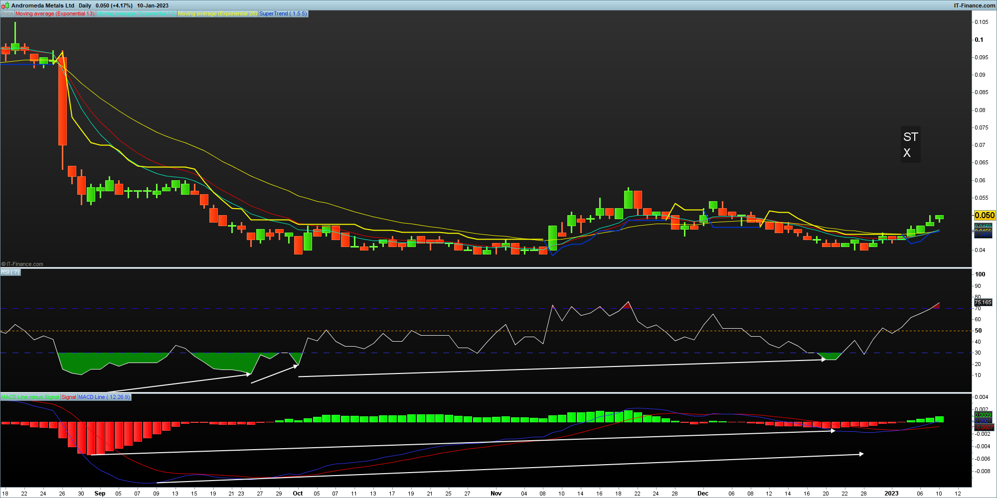Image resolution: width=997 pixels, height=498 pixels.
Task: Open the MACD Line (12 26 9) label
Action: point(104,397)
